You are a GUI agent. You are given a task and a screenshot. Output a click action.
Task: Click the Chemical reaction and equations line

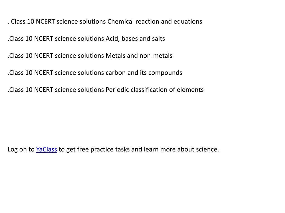105,22
